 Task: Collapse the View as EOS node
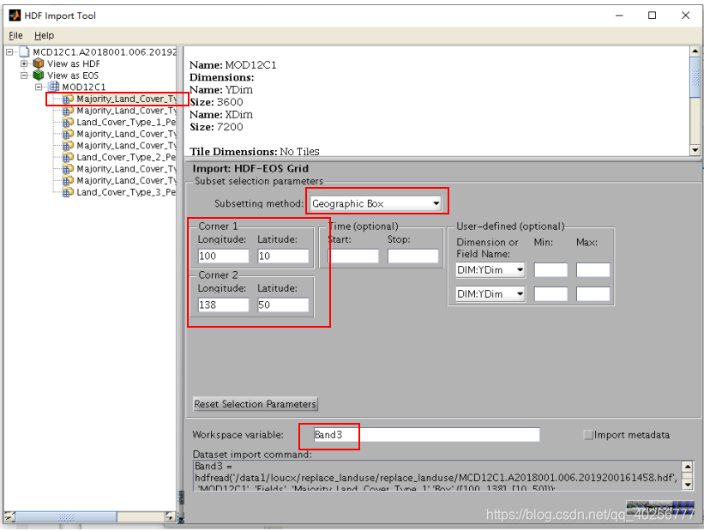(24, 75)
